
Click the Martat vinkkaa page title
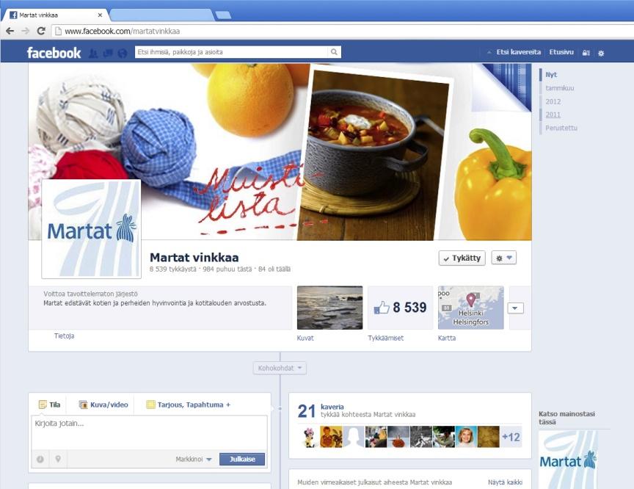pyautogui.click(x=194, y=258)
